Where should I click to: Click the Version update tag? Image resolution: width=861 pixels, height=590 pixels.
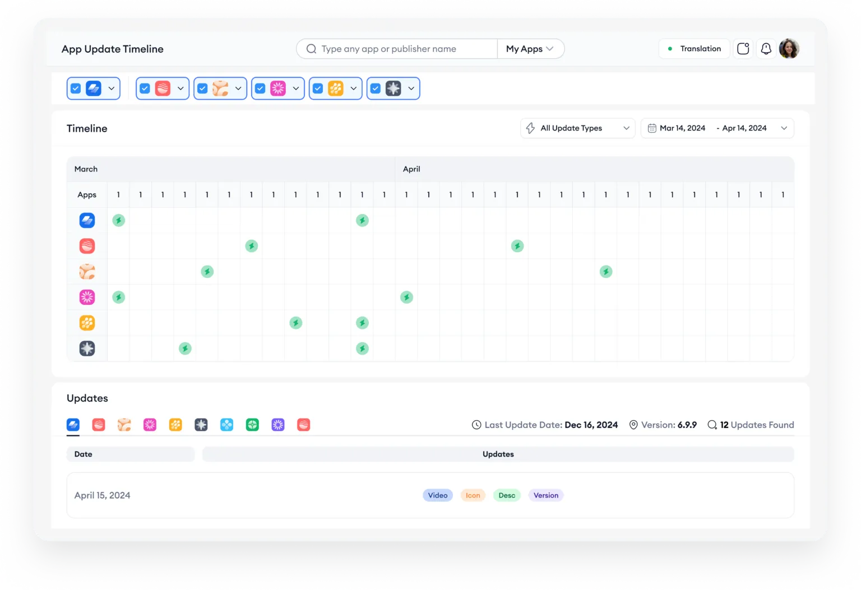pos(546,495)
